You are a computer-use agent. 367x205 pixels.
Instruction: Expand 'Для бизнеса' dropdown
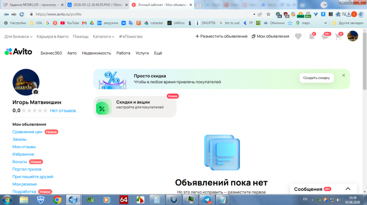(x=18, y=37)
